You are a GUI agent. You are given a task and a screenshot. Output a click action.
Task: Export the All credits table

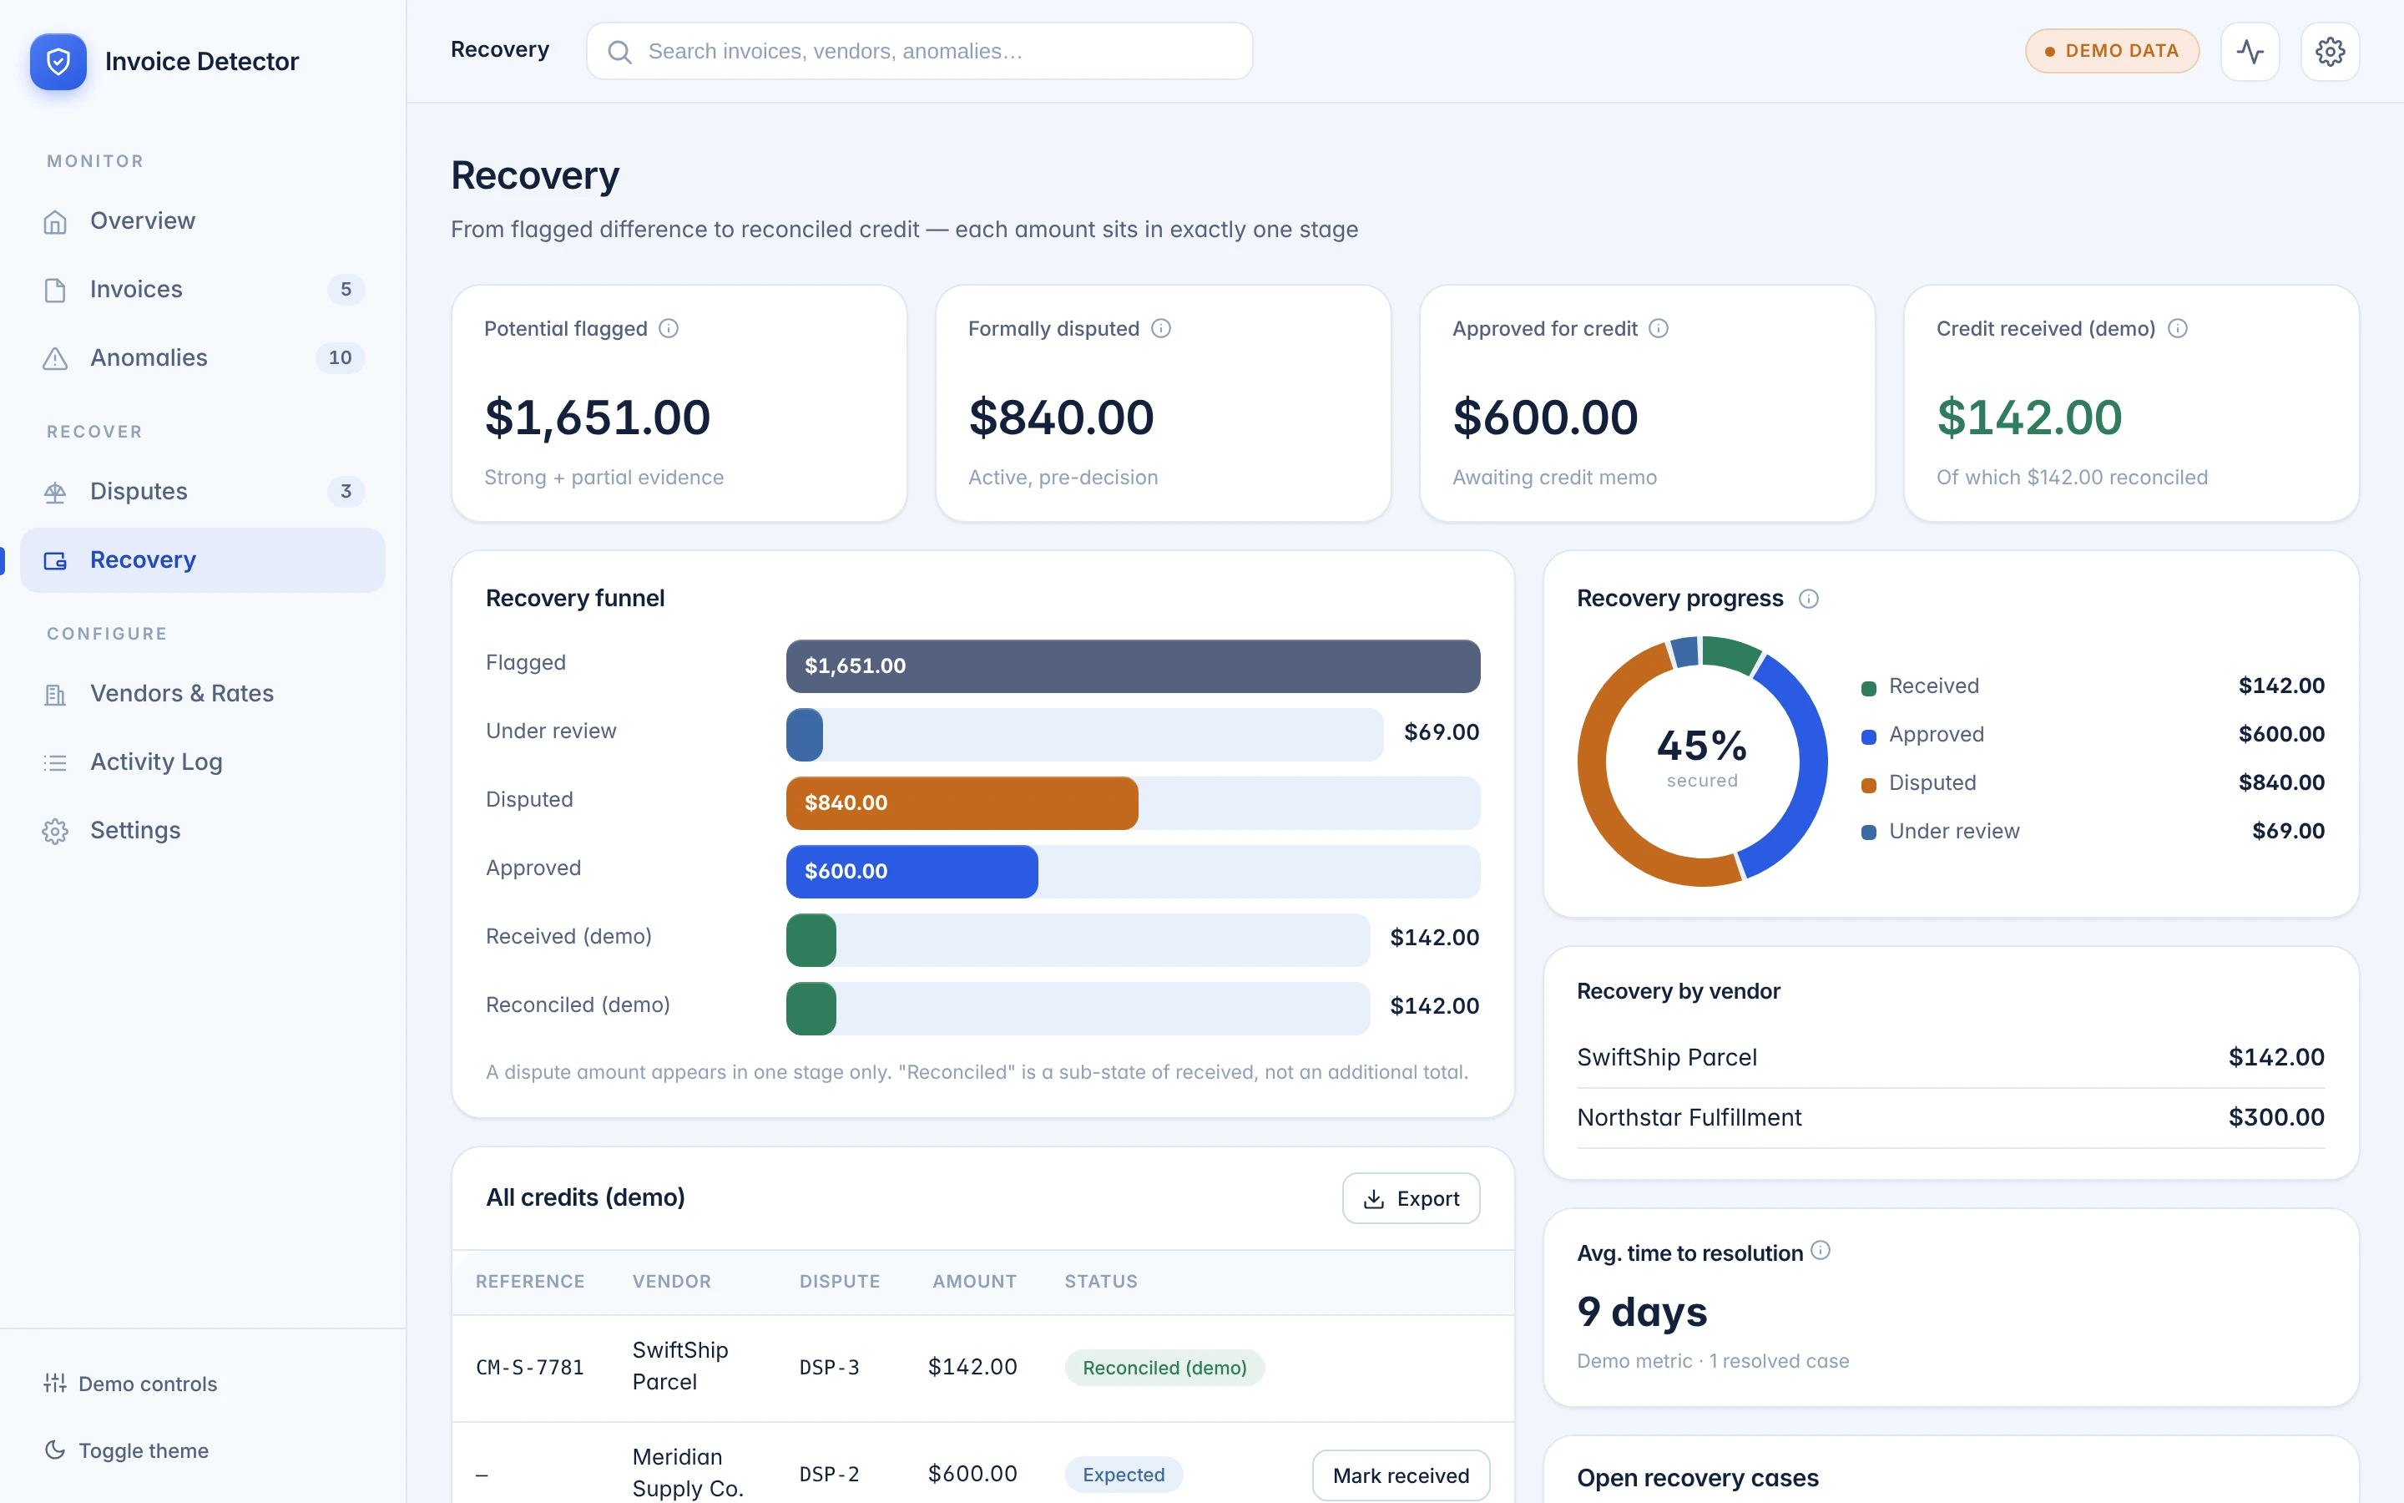tap(1411, 1198)
